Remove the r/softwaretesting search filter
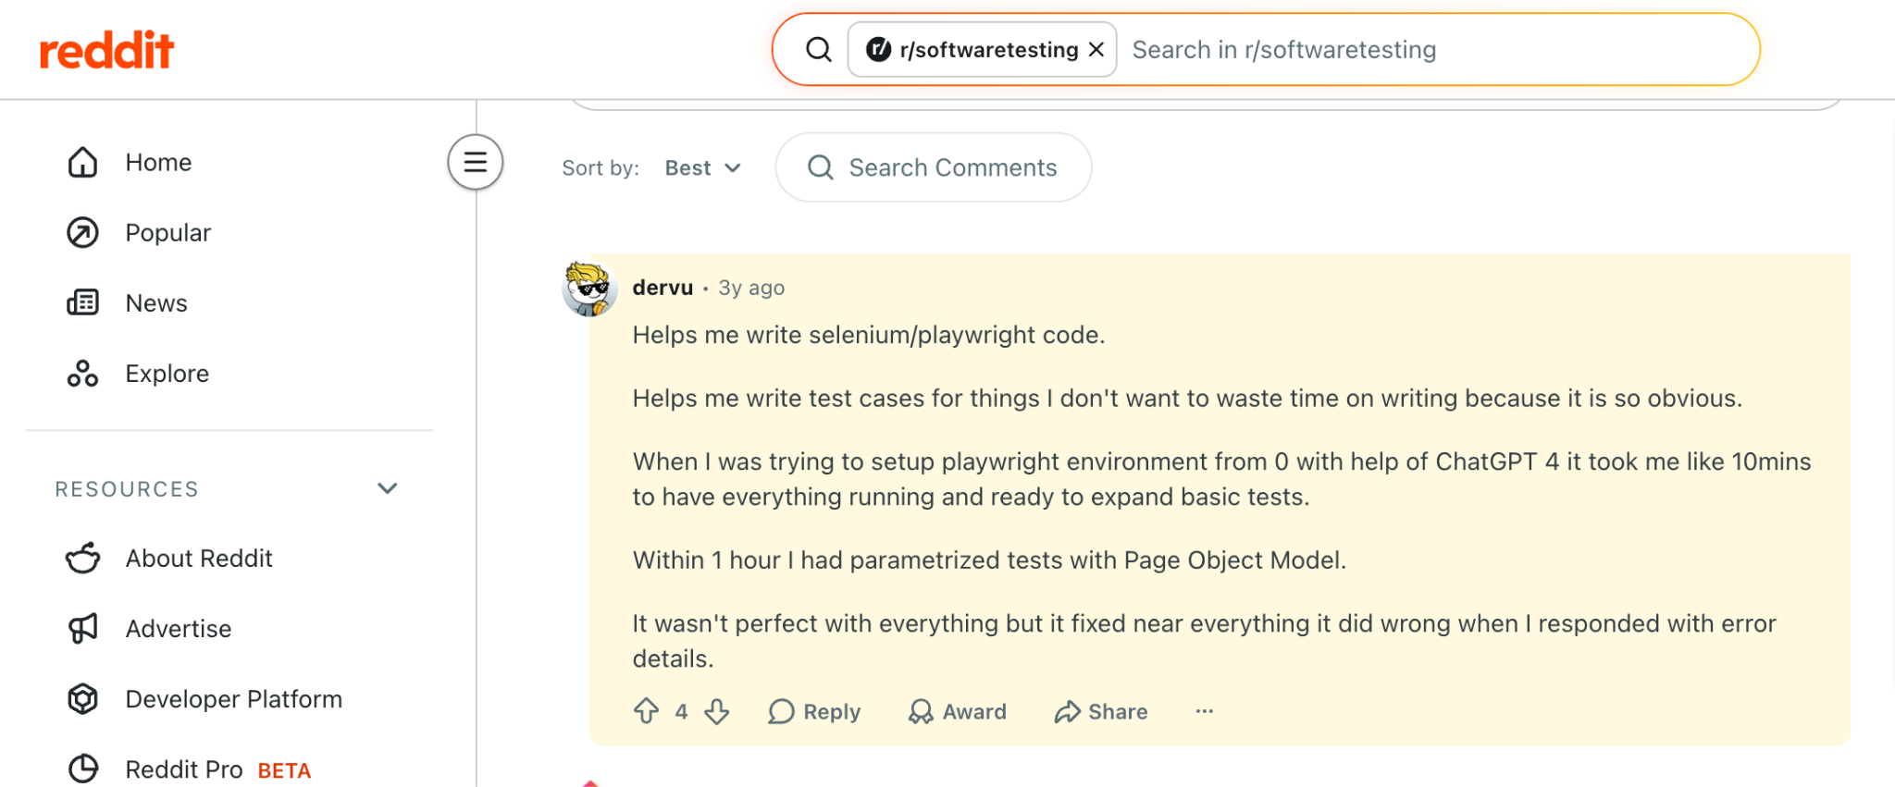The height and width of the screenshot is (787, 1895). pyautogui.click(x=1096, y=49)
